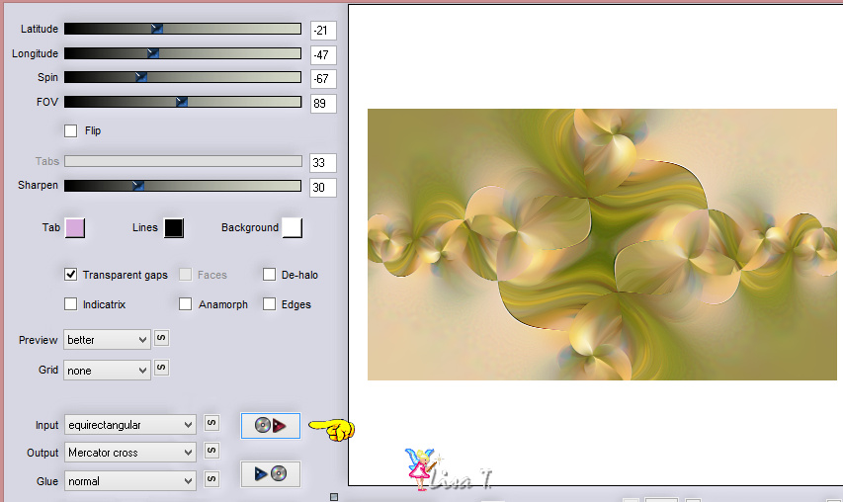Click the Sharpen slider handle
The width and height of the screenshot is (843, 502).
point(138,186)
